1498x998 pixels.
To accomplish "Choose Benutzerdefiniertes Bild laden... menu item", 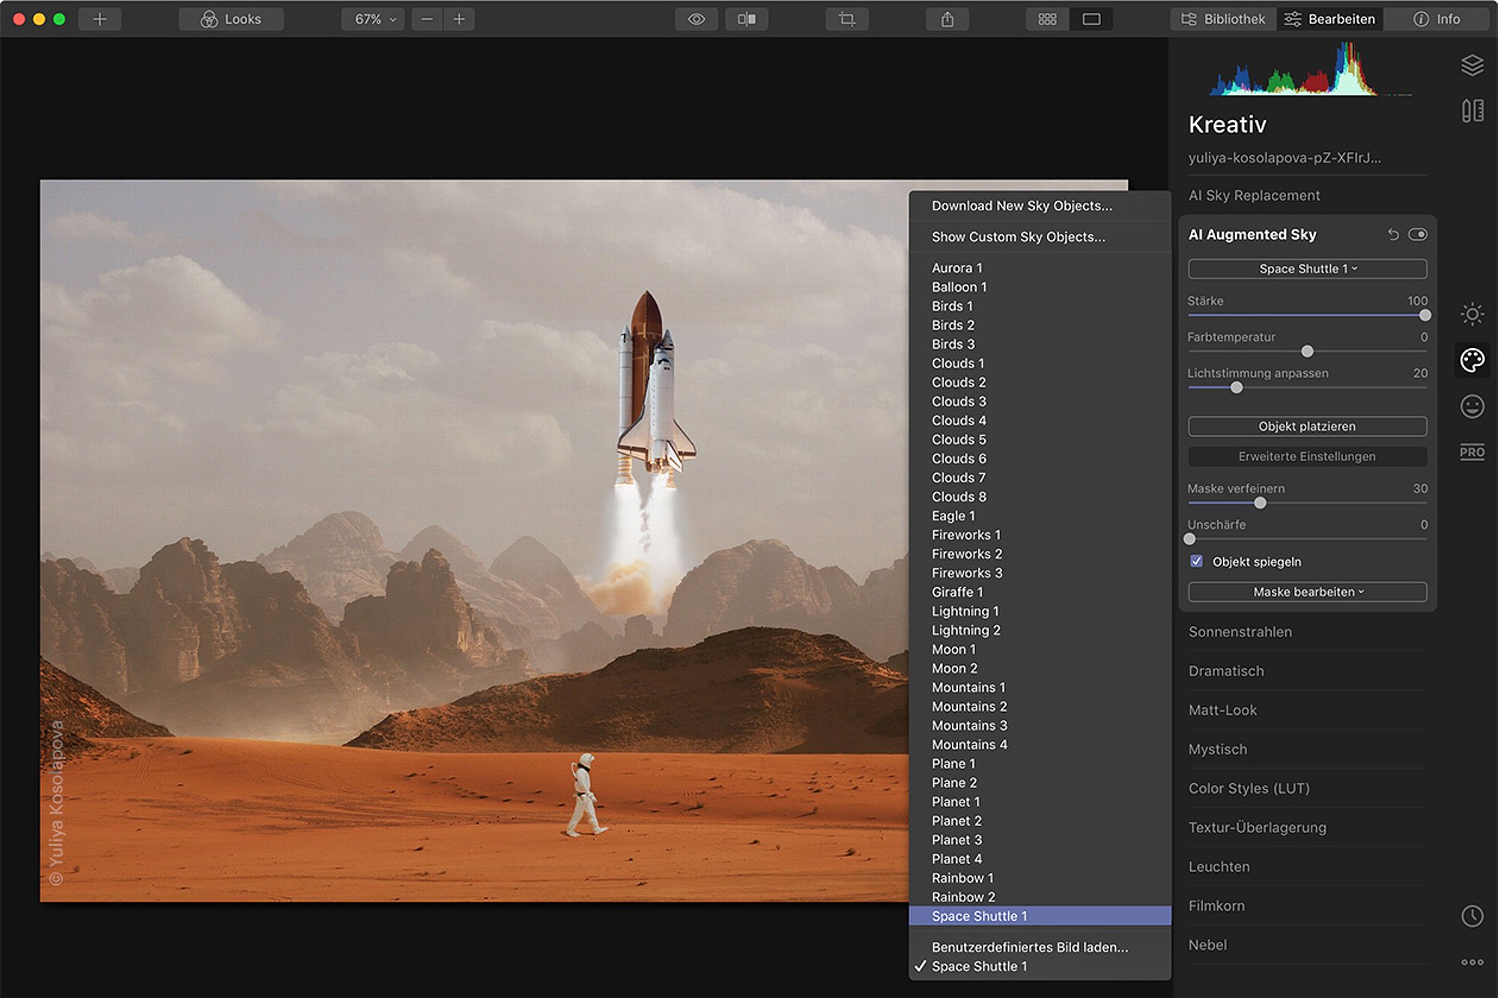I will click(1040, 947).
